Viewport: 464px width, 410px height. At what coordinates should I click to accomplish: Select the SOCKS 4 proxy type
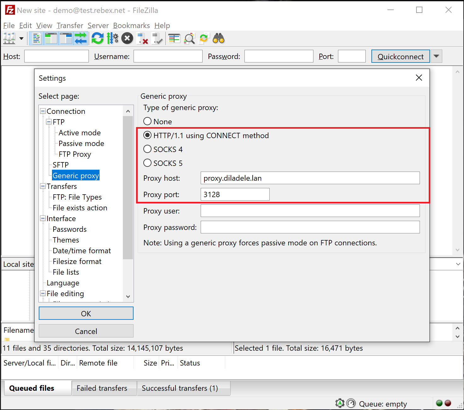tap(163, 149)
